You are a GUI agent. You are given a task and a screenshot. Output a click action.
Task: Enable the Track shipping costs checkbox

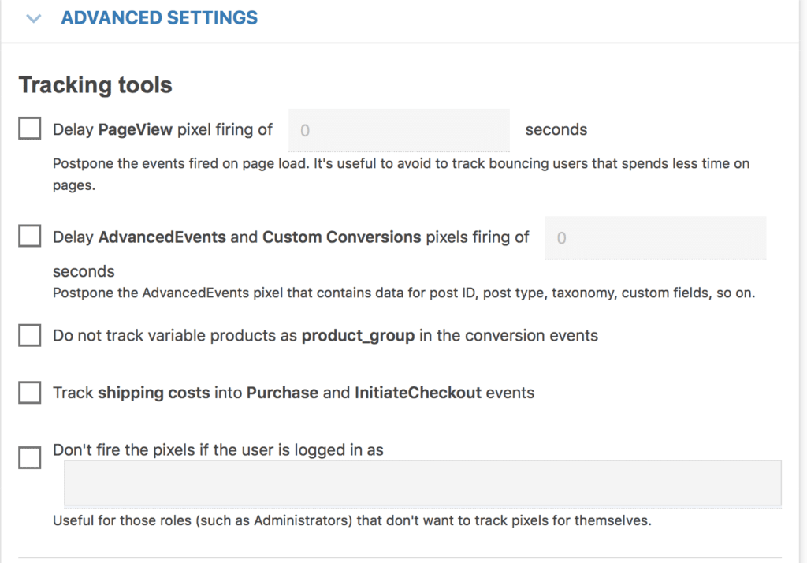click(x=30, y=393)
